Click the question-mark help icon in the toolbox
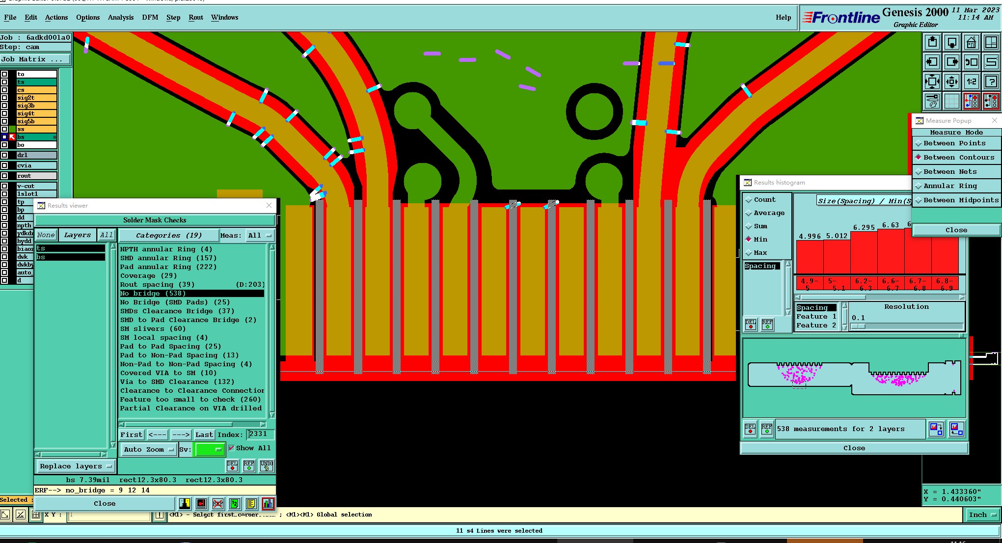 tap(991, 82)
